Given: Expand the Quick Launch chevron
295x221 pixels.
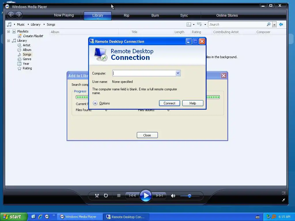Looking at the screenshot, I should (54, 215).
